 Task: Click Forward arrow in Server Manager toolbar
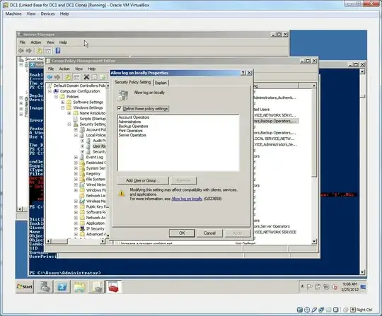(x=29, y=50)
